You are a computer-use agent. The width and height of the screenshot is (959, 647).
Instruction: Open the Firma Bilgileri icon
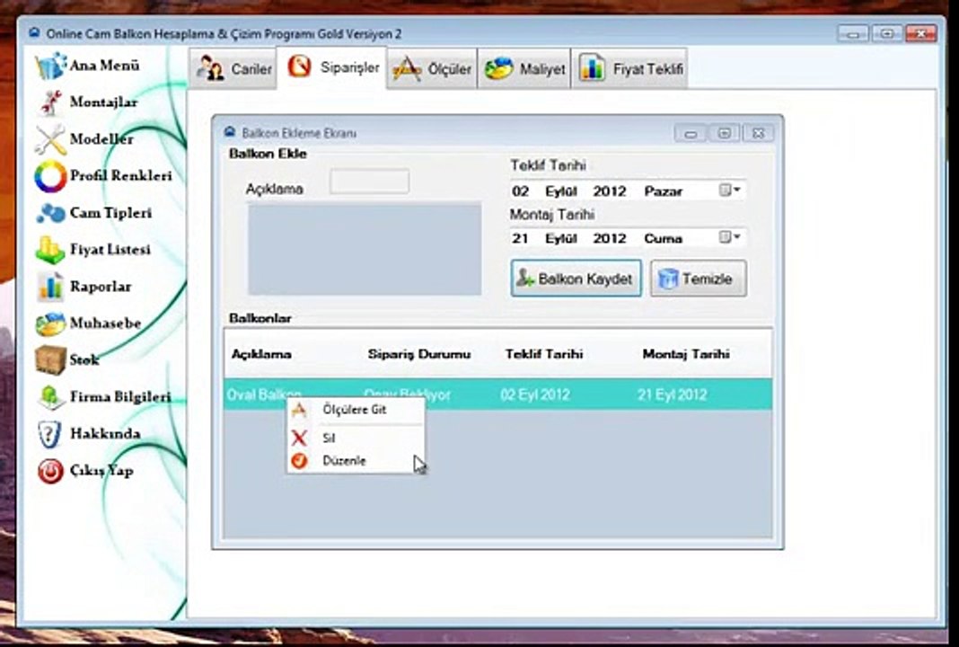(50, 396)
